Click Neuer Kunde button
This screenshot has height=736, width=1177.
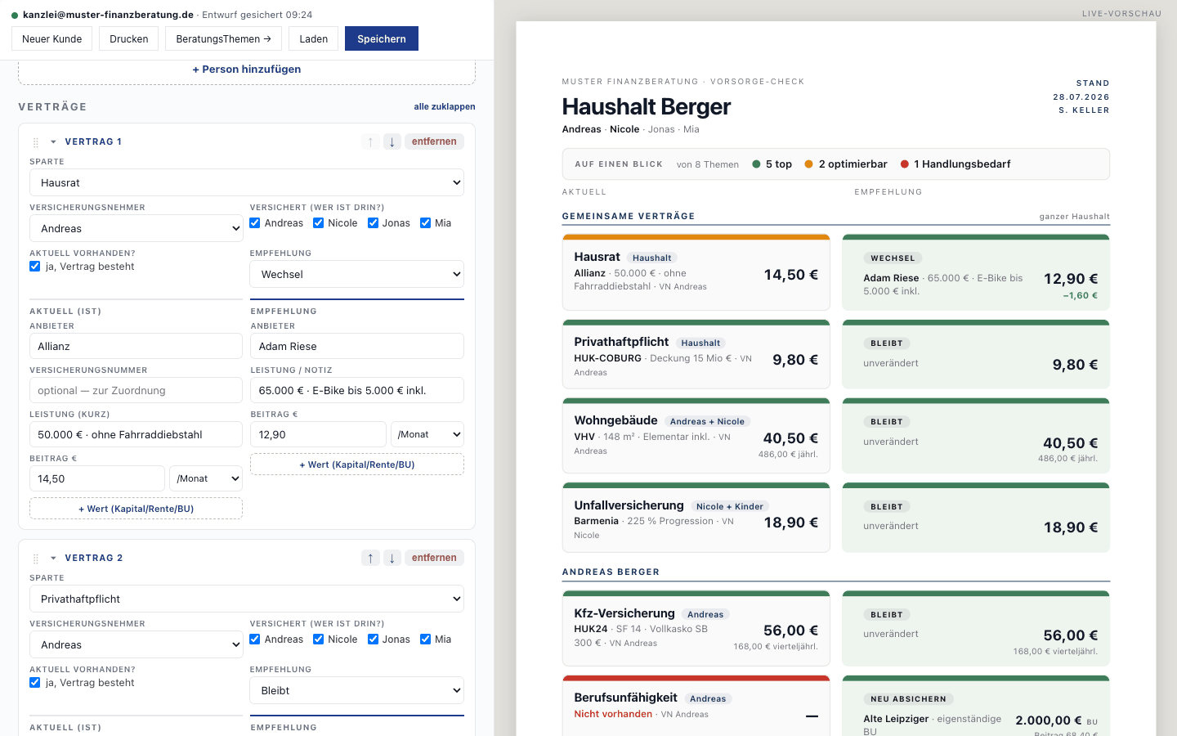[x=52, y=38]
